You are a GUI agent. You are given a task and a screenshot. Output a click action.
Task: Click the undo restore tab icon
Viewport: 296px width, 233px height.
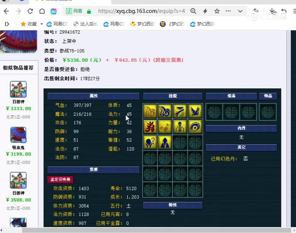click(x=284, y=11)
